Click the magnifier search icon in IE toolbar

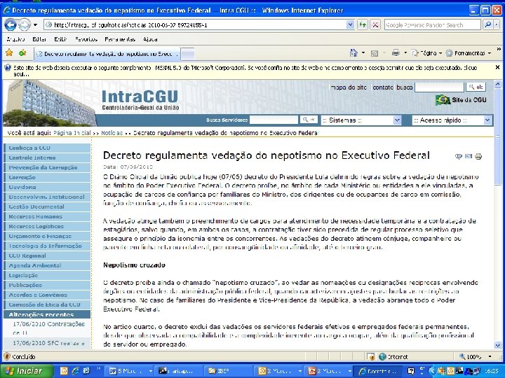click(x=488, y=24)
